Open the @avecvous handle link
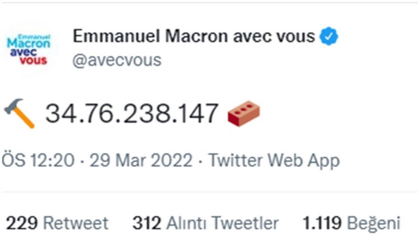 [117, 60]
